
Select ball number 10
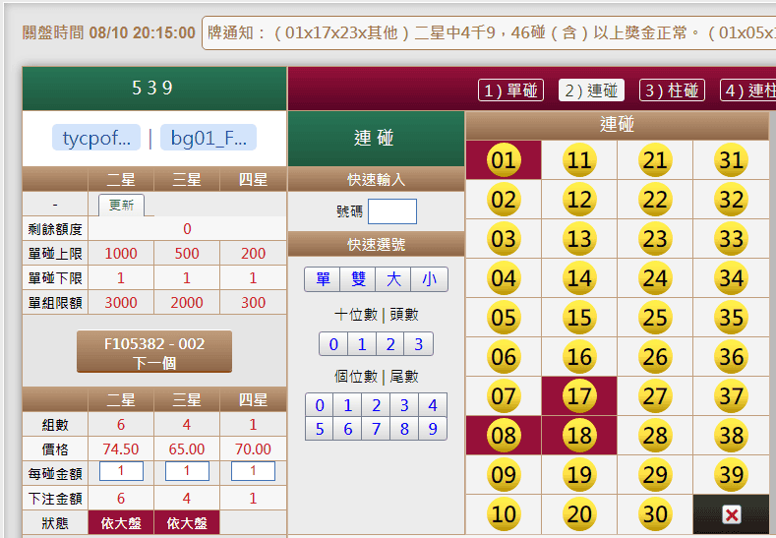tap(504, 514)
